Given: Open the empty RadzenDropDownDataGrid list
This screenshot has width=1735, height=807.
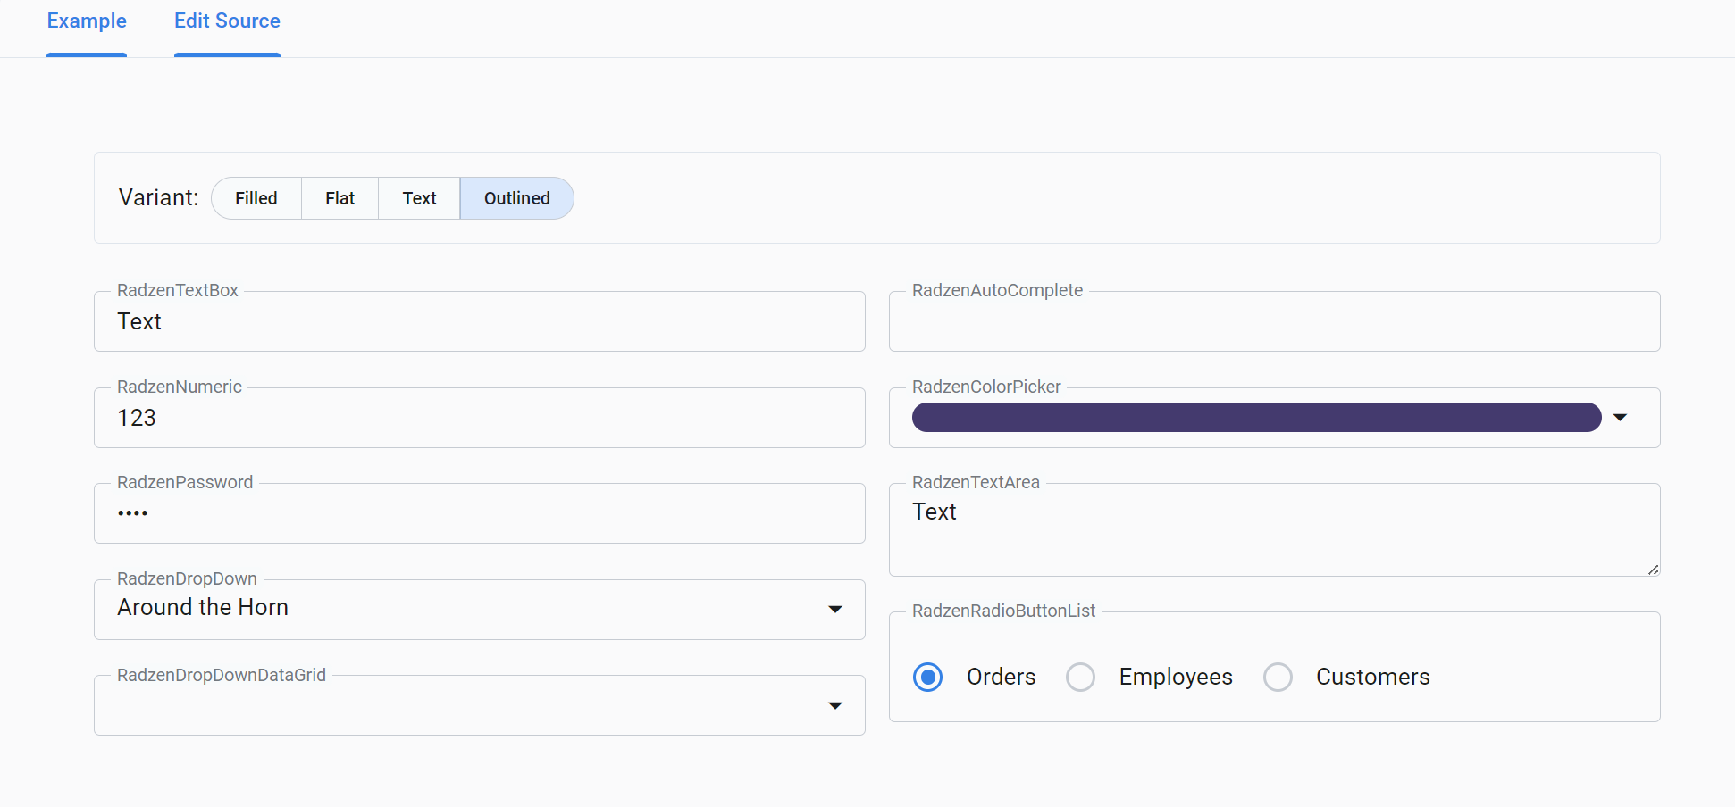Looking at the screenshot, I should [x=479, y=705].
